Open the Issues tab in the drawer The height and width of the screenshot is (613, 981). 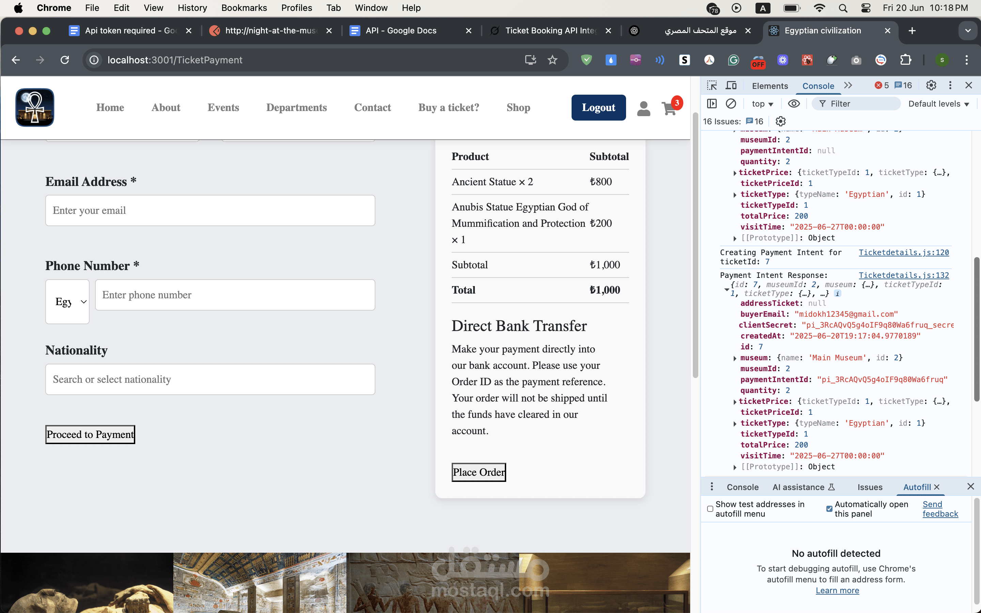pos(870,487)
